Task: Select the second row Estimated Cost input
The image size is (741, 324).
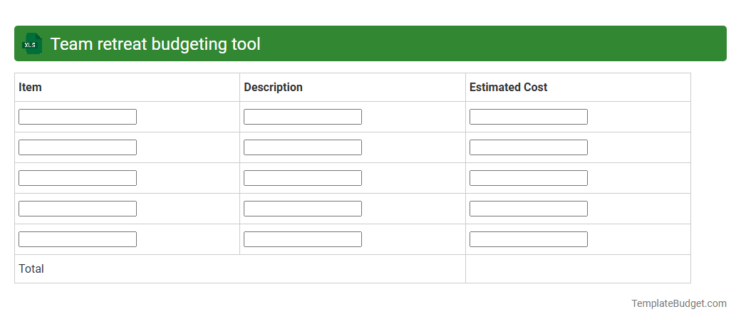Action: click(529, 147)
